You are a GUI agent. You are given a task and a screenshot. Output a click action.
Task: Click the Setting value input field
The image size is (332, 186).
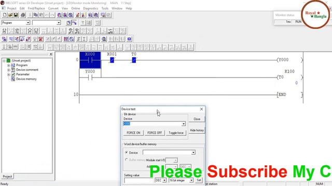click(x=139, y=180)
